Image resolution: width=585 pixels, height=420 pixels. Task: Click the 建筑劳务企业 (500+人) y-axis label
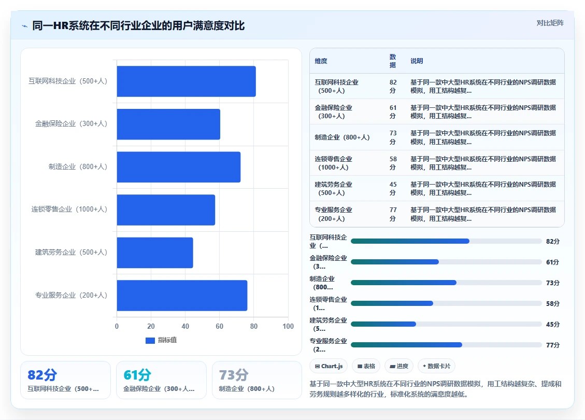71,252
